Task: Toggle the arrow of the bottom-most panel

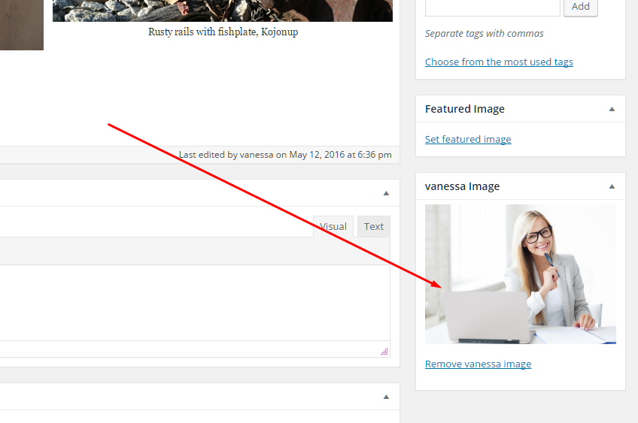Action: [x=386, y=397]
